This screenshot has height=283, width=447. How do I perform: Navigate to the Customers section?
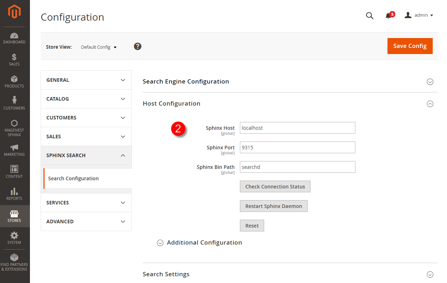(x=14, y=103)
